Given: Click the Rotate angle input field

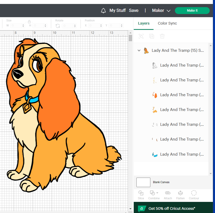Looking at the screenshot, I should coord(68,26).
